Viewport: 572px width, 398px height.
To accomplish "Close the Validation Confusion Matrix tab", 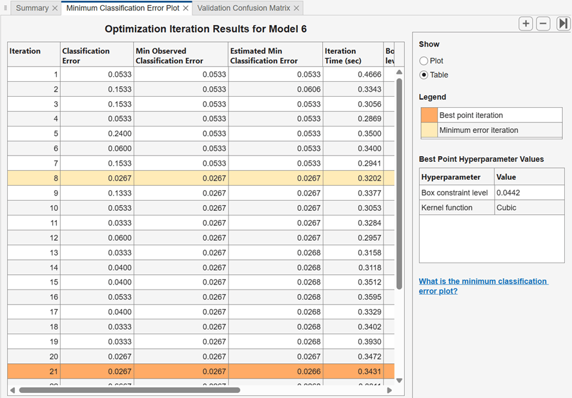I will click(296, 8).
